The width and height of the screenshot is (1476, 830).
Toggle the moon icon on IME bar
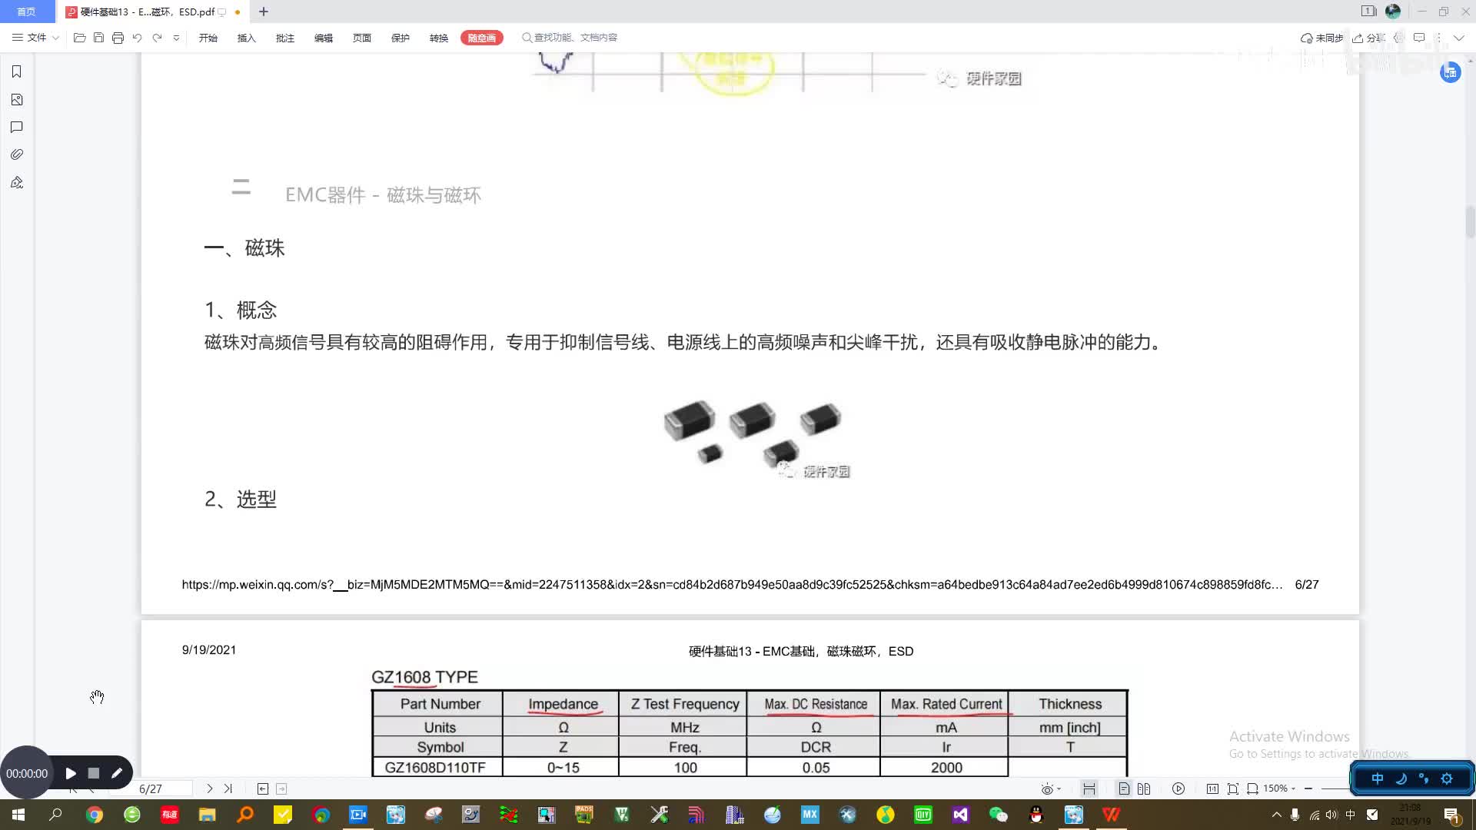[x=1401, y=779]
